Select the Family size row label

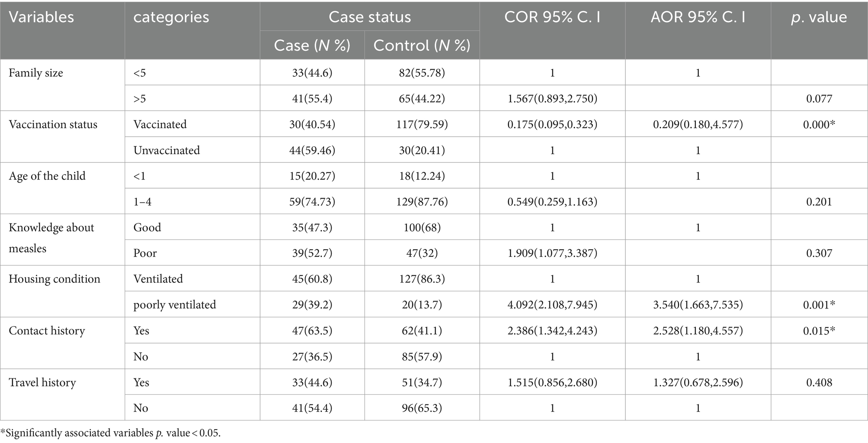(x=36, y=73)
